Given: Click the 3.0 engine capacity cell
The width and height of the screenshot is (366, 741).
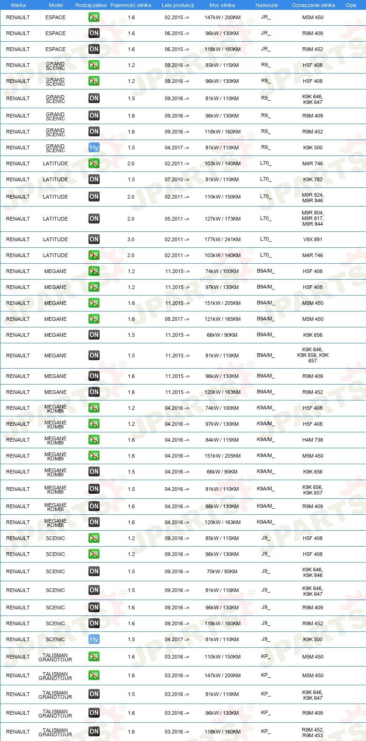Looking at the screenshot, I should [x=131, y=239].
